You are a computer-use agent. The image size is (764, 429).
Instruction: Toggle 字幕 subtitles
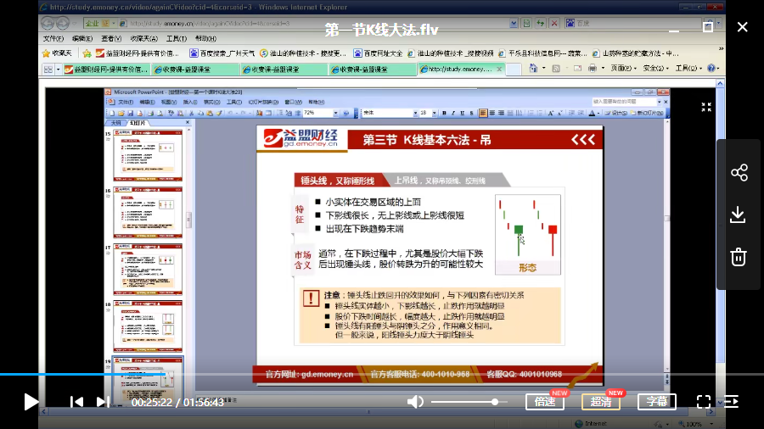click(x=657, y=402)
